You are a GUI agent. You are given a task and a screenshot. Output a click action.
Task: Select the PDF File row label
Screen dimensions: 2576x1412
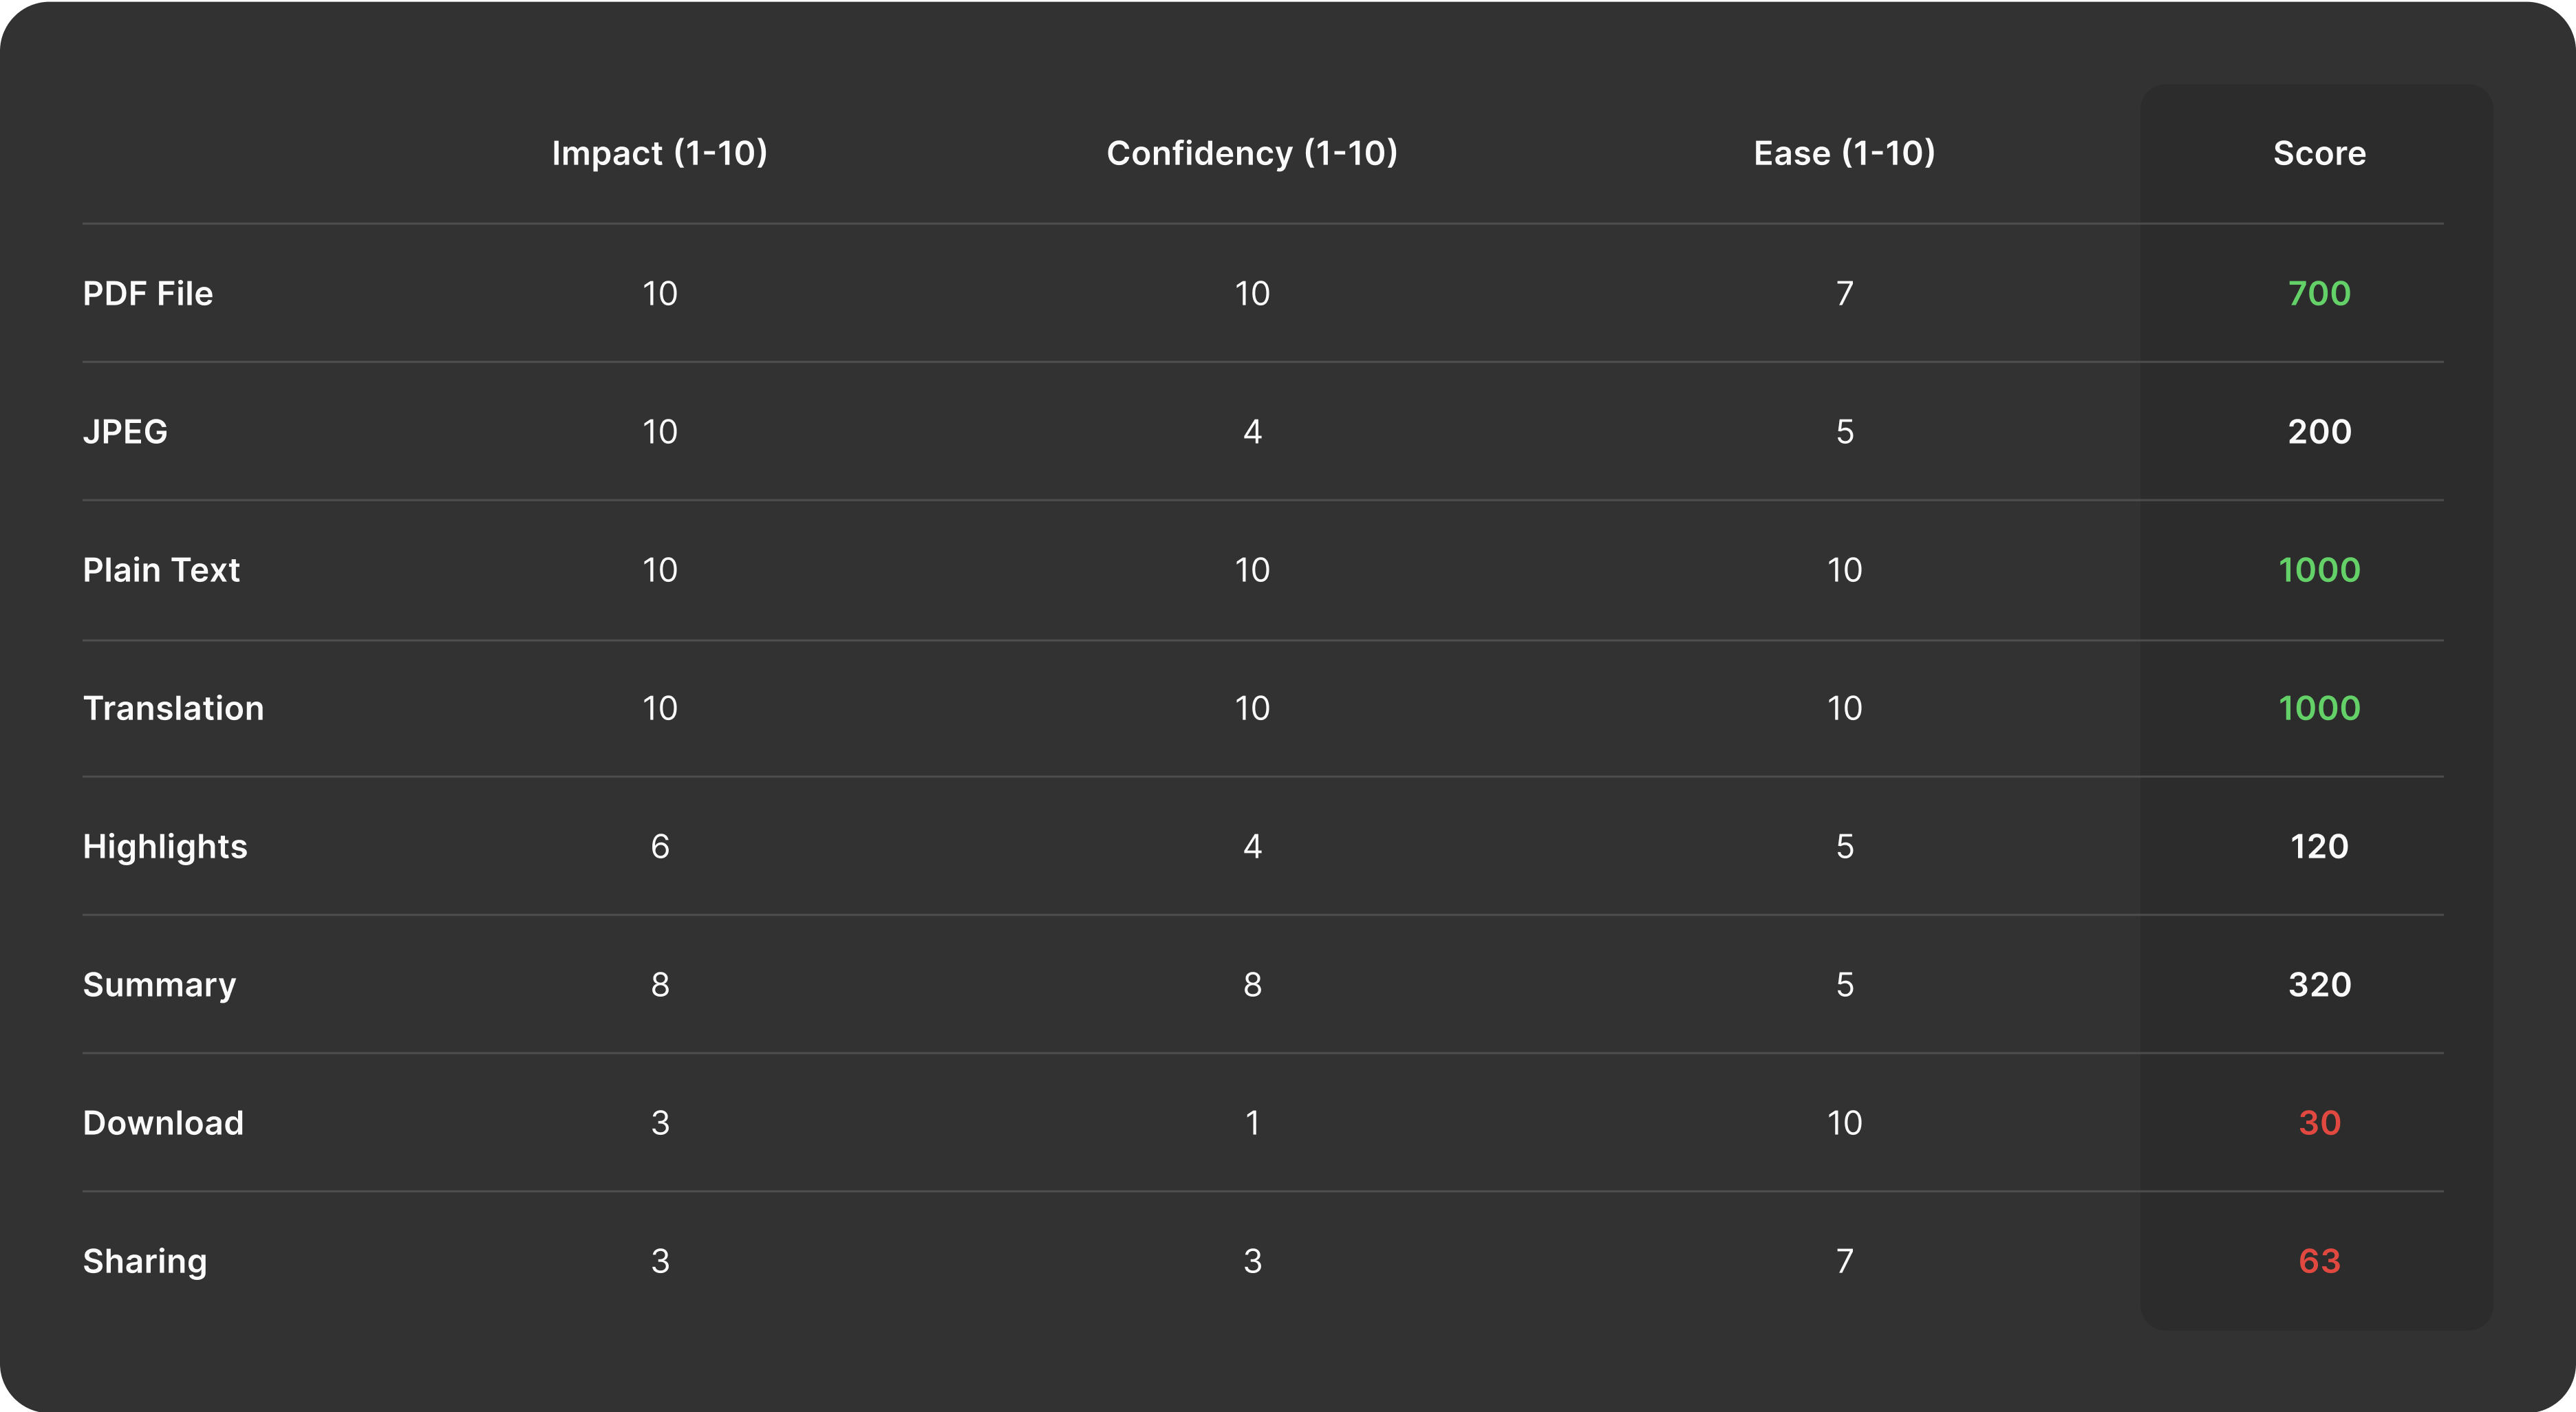coord(148,294)
